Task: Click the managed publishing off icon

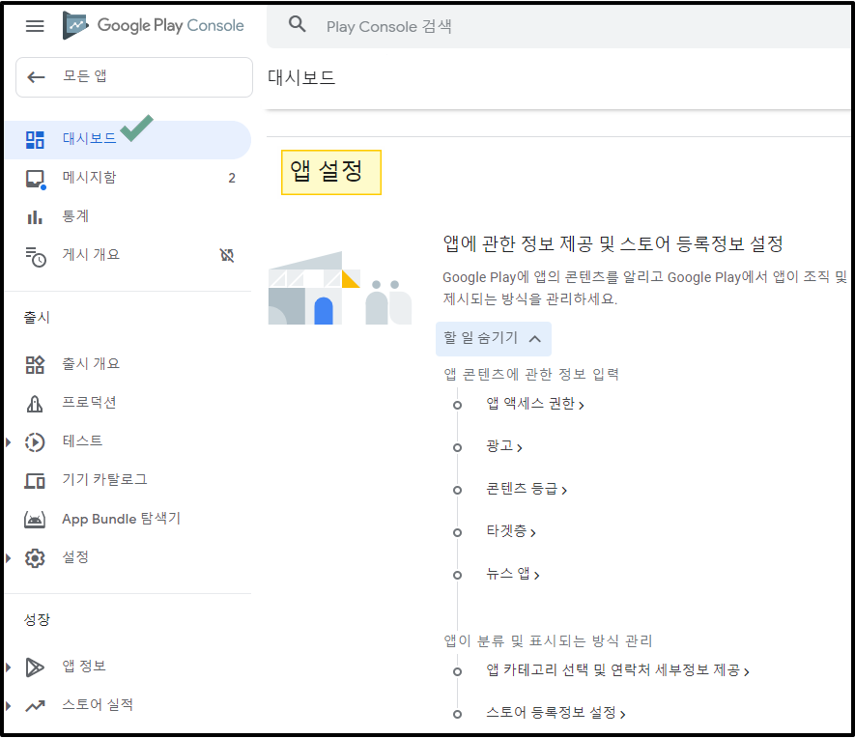Action: click(227, 255)
